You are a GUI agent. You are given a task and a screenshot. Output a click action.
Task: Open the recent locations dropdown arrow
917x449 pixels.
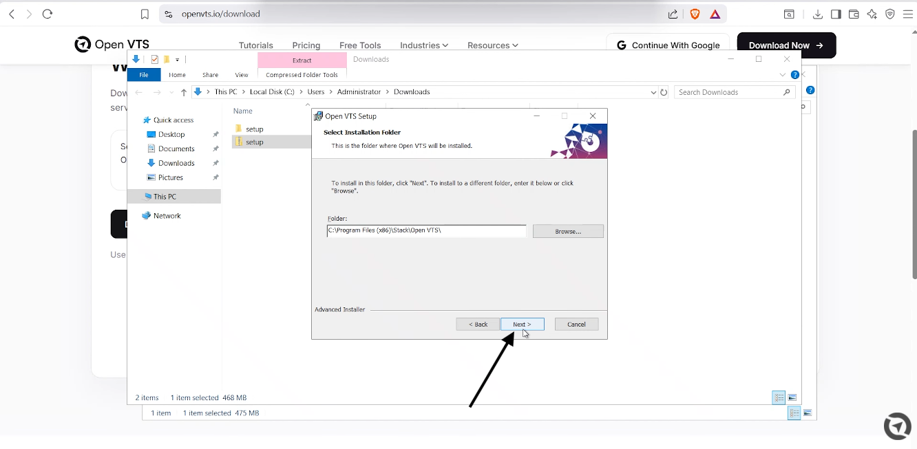tap(171, 92)
